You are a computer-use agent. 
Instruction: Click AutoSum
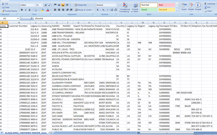tap(210, 4)
